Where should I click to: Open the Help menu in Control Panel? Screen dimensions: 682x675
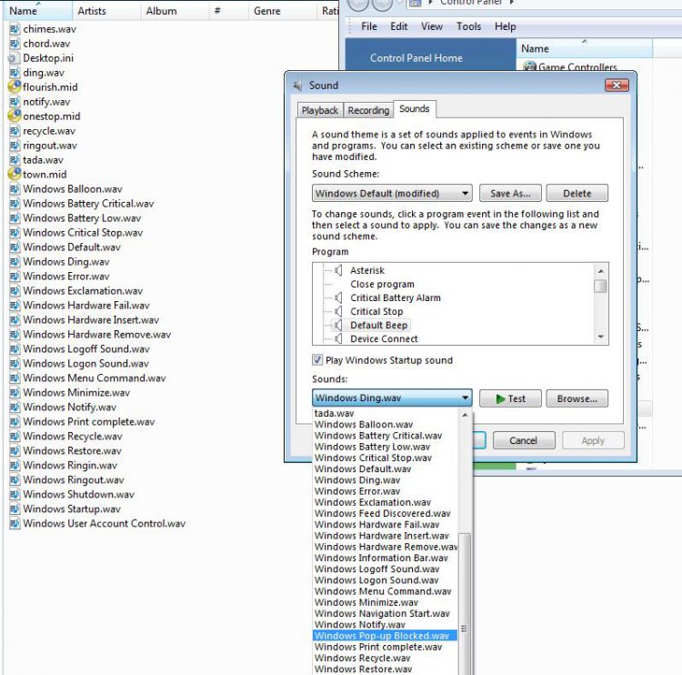[505, 26]
